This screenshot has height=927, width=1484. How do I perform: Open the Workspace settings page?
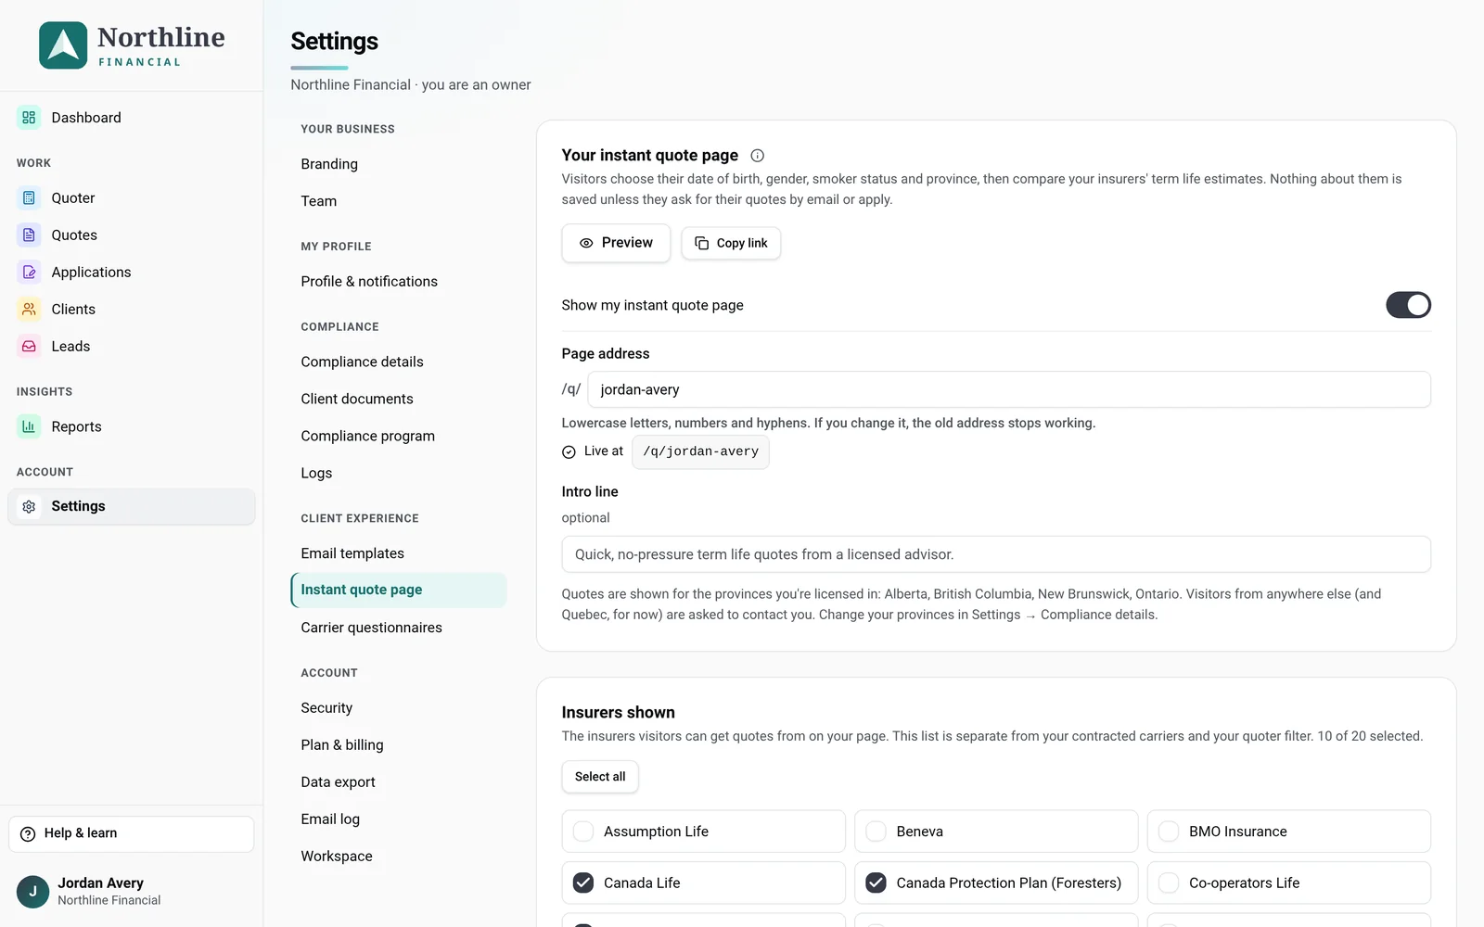tap(399, 857)
